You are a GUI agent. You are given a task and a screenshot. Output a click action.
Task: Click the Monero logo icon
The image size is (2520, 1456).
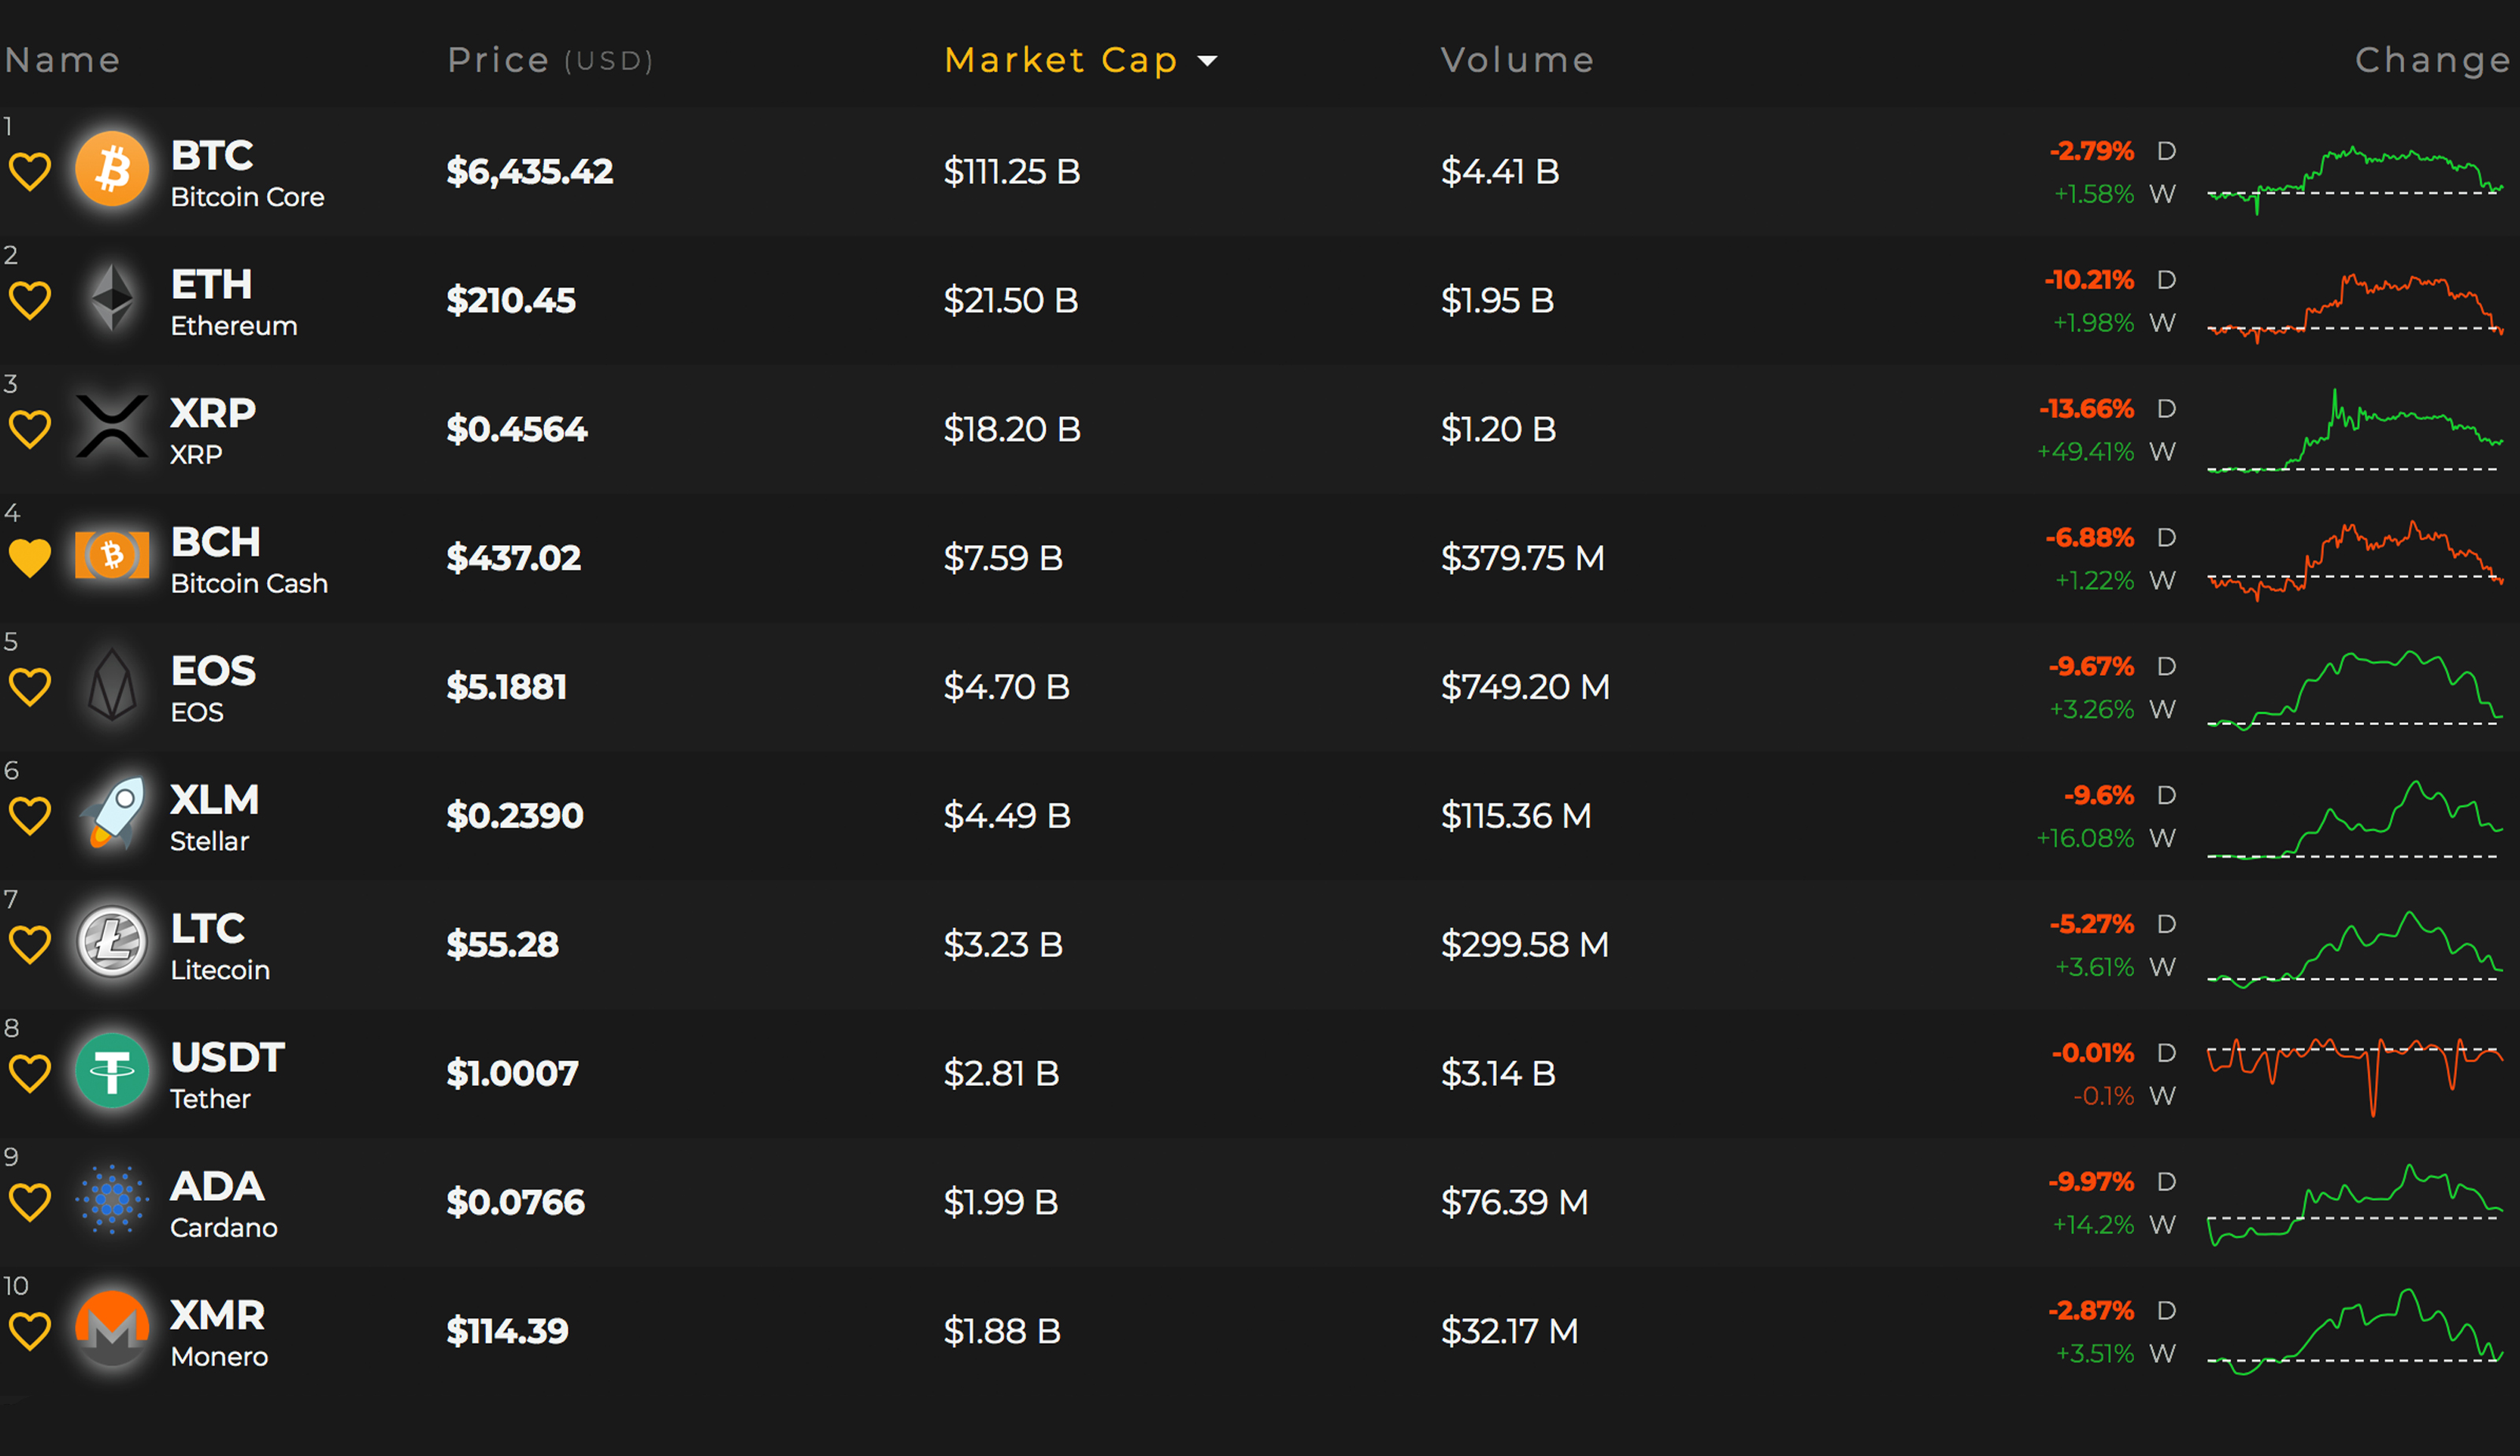coord(112,1328)
